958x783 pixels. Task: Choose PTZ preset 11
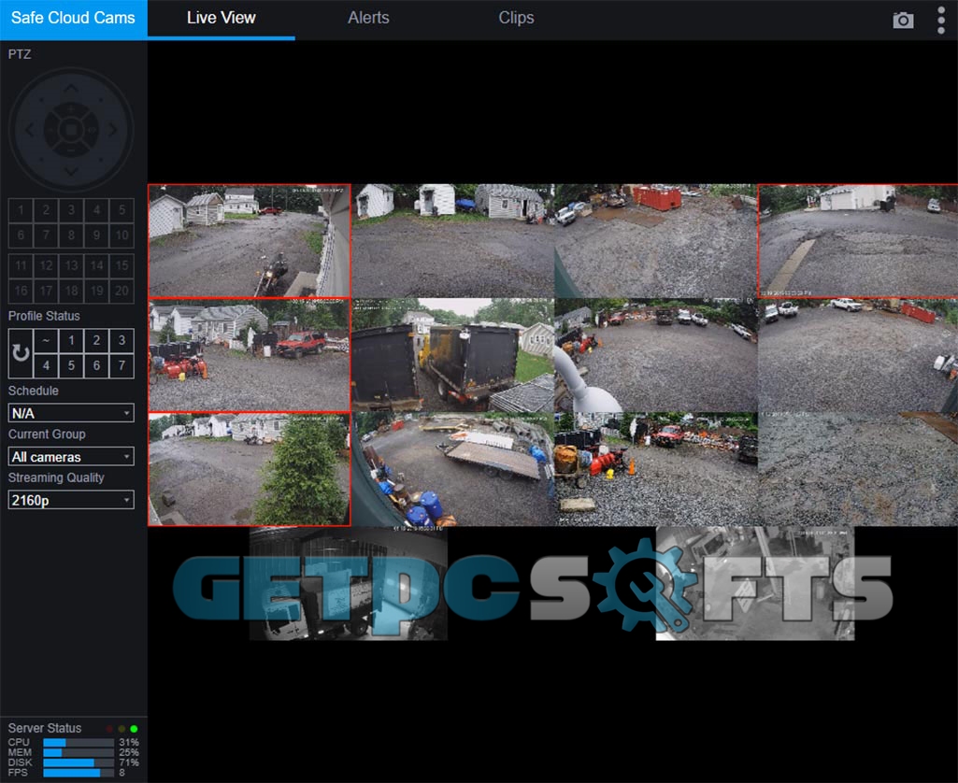click(x=21, y=265)
